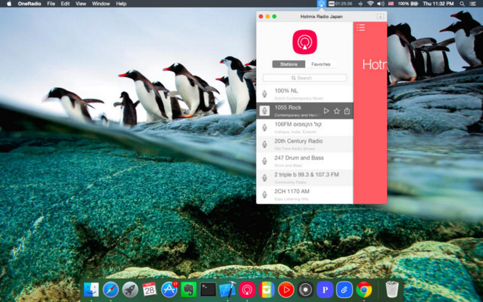Open the Apple menu

[9, 4]
